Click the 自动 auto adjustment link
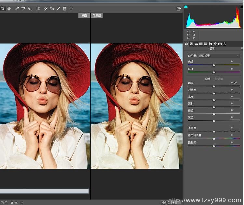Viewport: 244px width, 205px height. pyautogui.click(x=208, y=79)
